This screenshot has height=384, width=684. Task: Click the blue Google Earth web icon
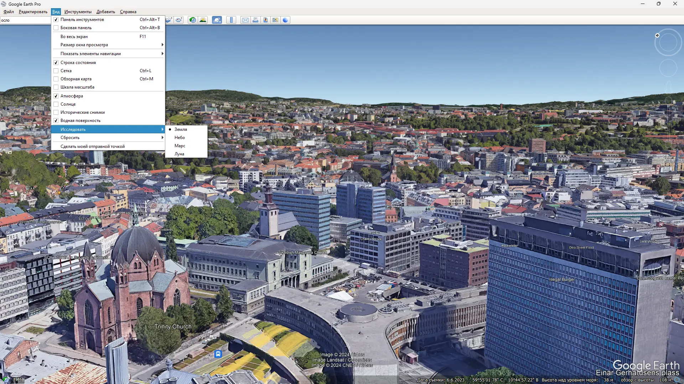pyautogui.click(x=285, y=20)
